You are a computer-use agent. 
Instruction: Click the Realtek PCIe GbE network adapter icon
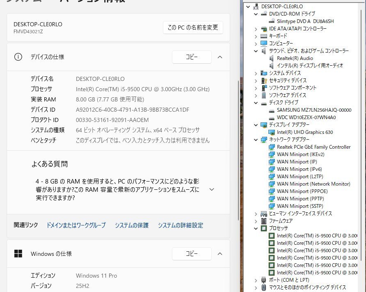click(272, 147)
